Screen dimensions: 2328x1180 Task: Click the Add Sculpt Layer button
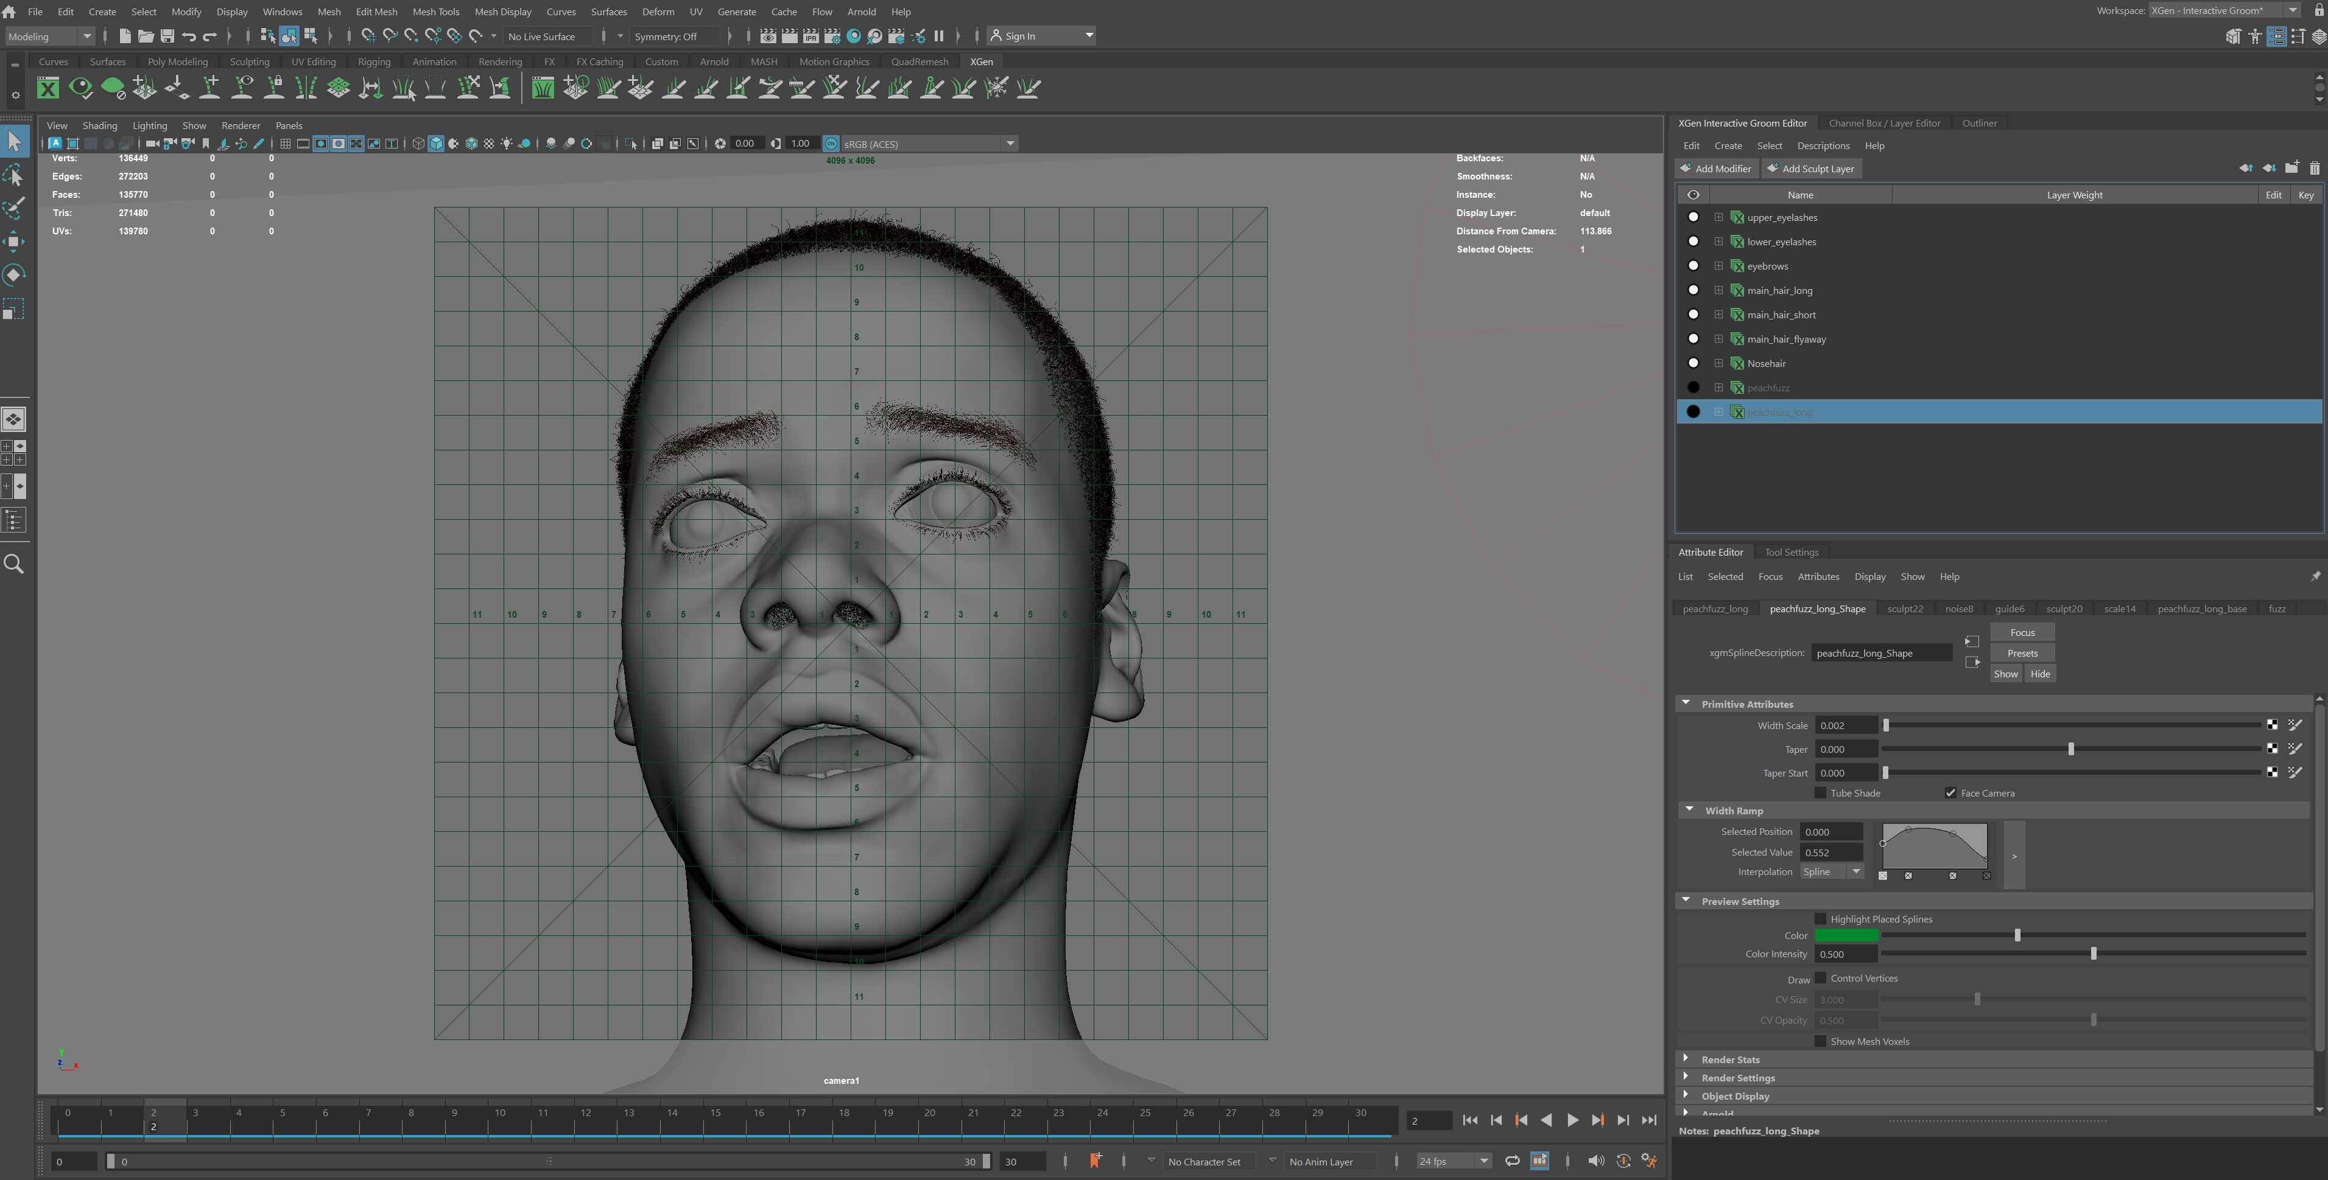pos(1809,169)
